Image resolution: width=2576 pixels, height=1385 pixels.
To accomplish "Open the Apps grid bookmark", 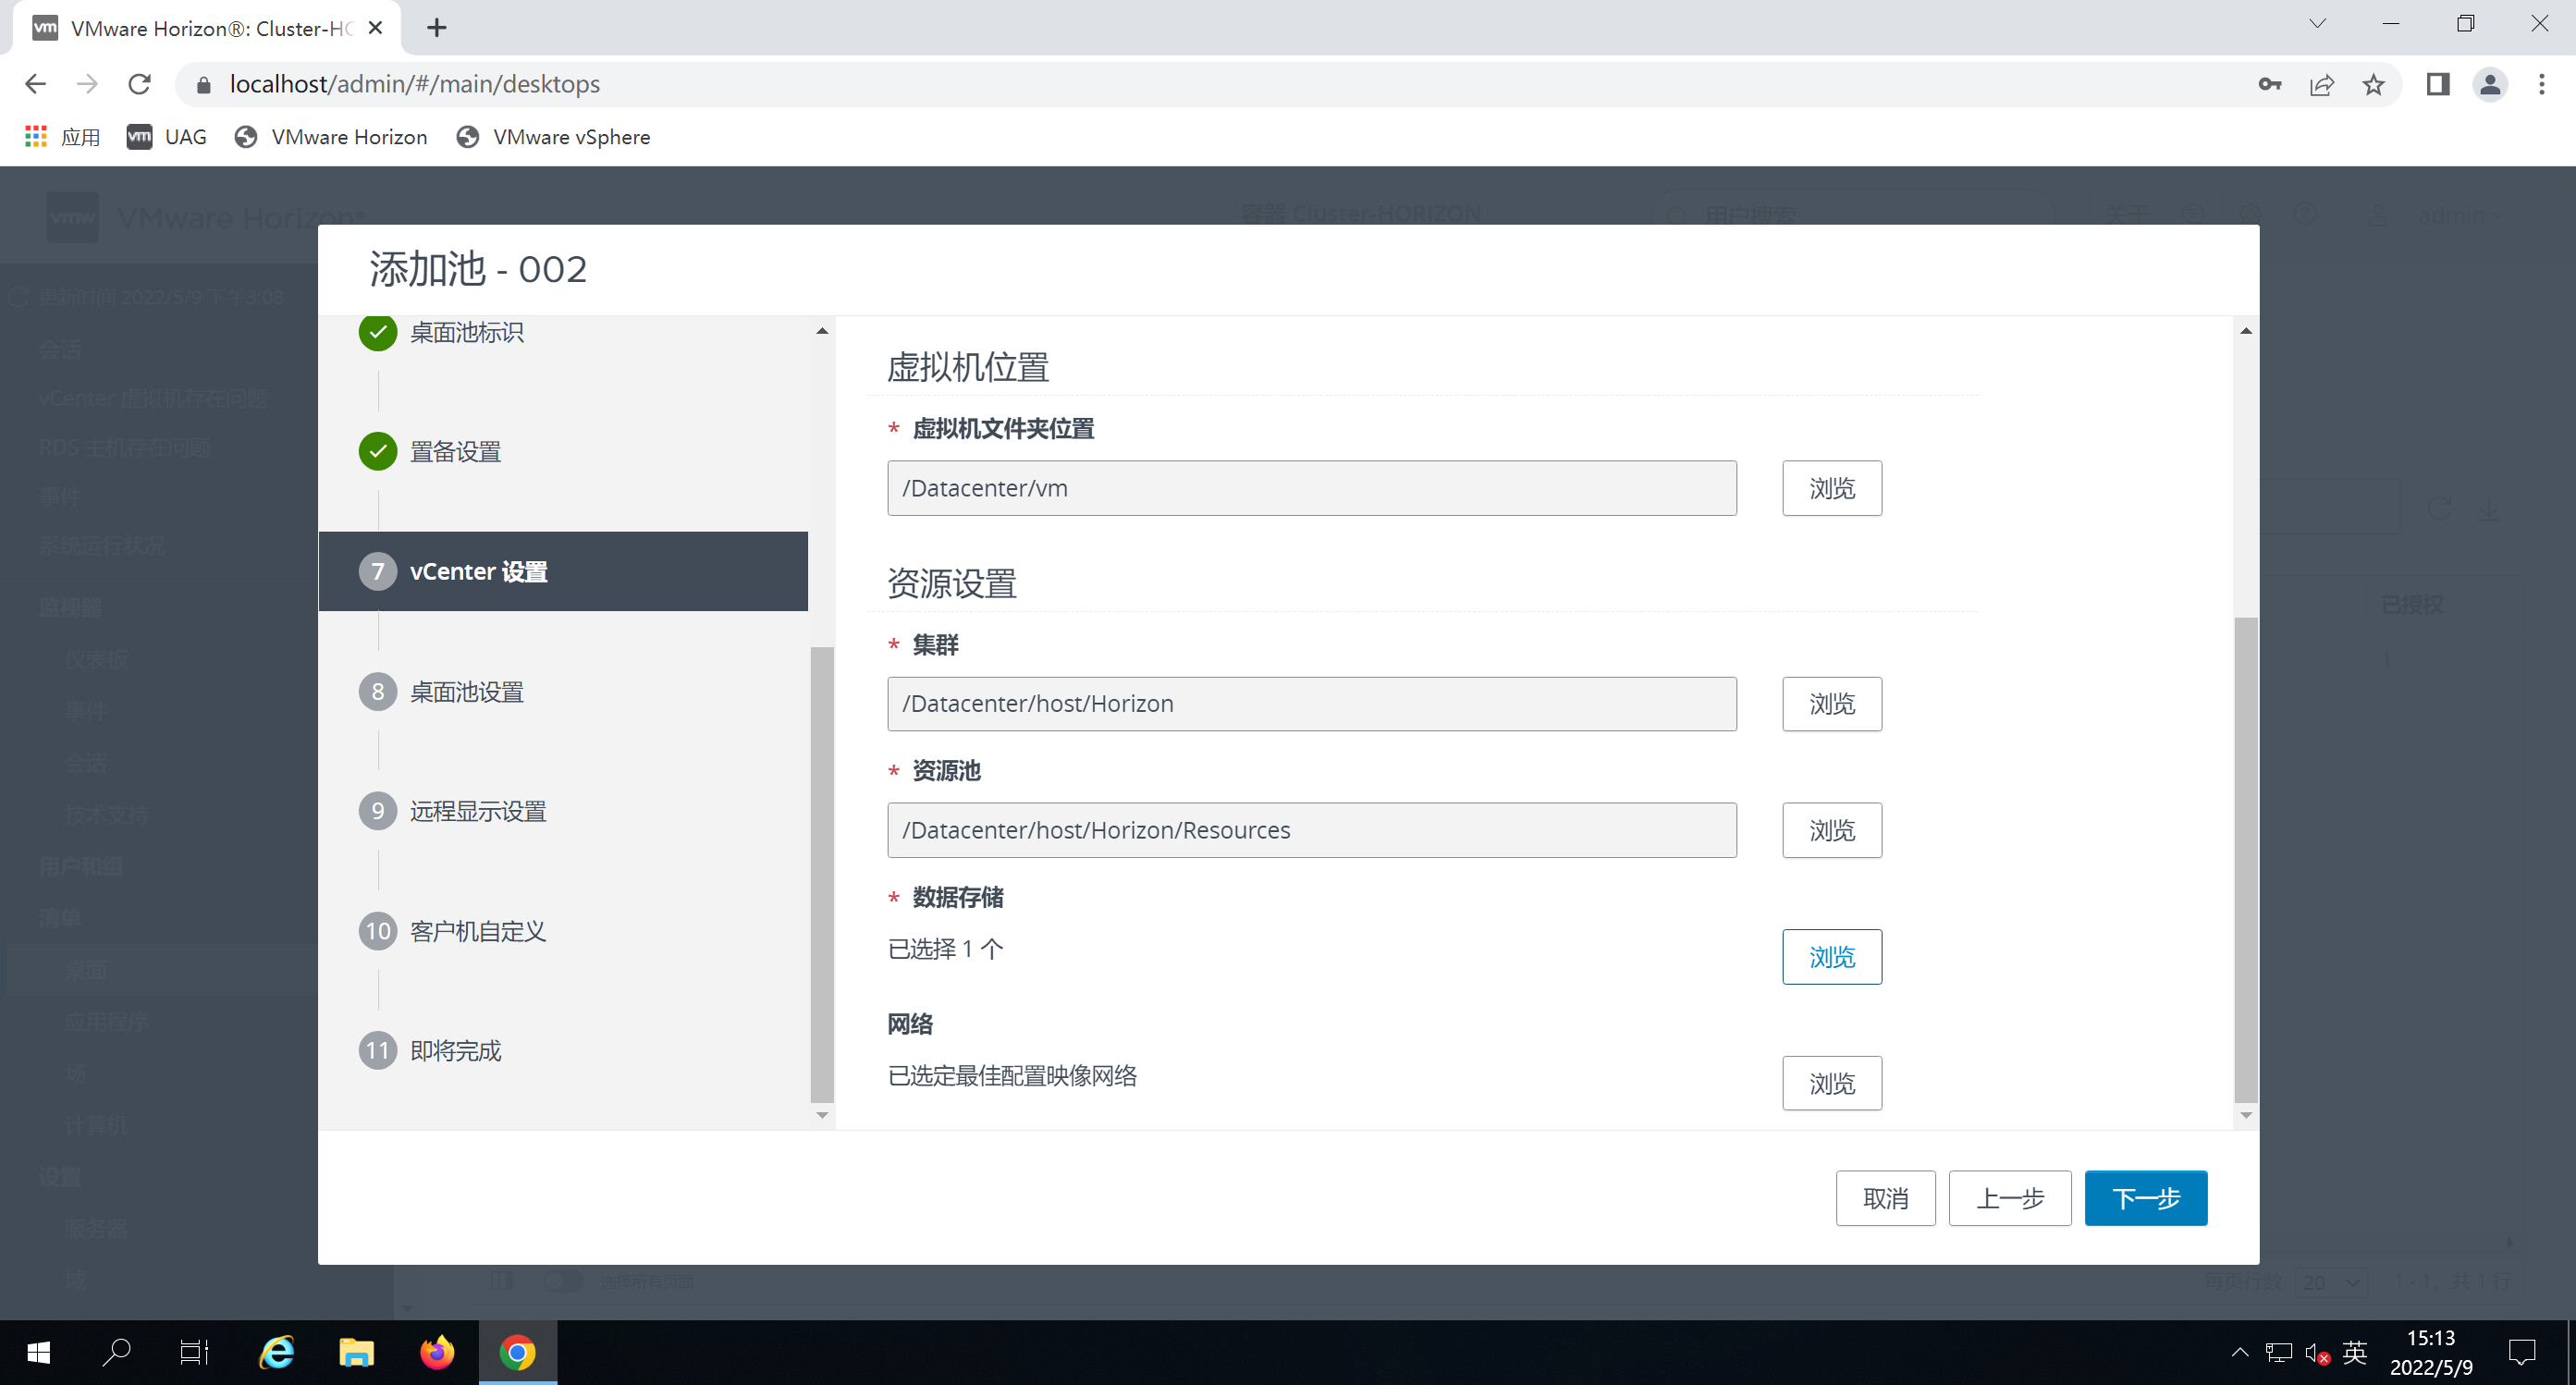I will tap(62, 137).
